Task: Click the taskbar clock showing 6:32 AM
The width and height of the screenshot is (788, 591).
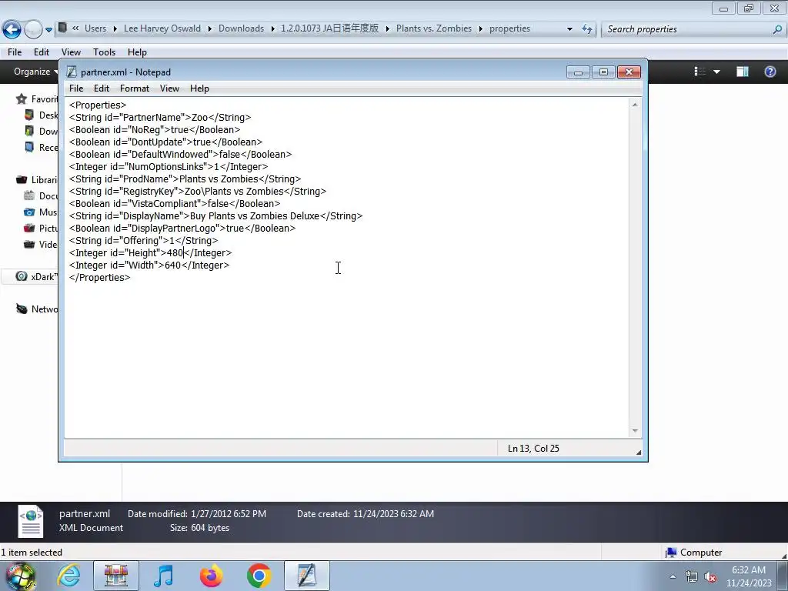Action: [x=748, y=576]
